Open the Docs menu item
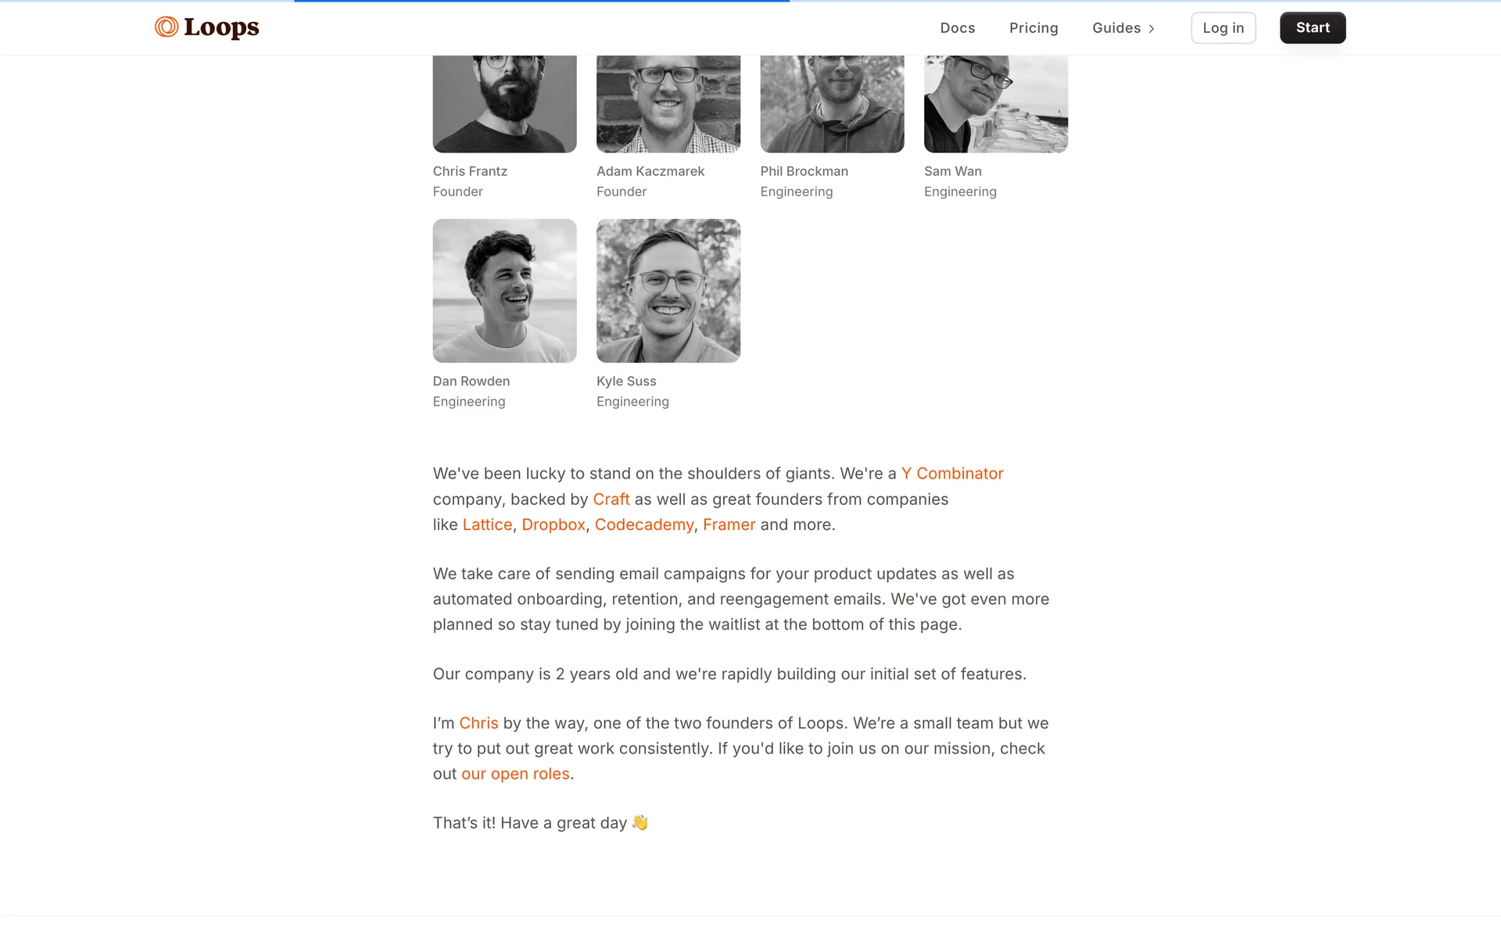The width and height of the screenshot is (1501, 938). 957,28
